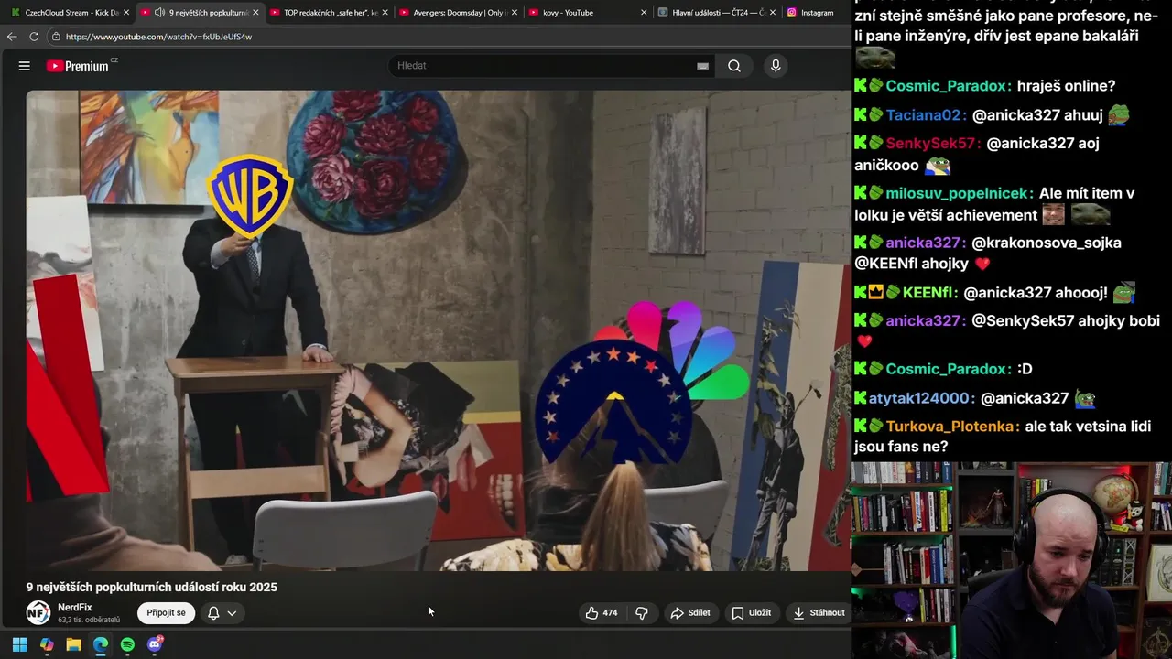This screenshot has height=659, width=1172.
Task: Launch Copilot from the taskbar
Action: click(47, 644)
